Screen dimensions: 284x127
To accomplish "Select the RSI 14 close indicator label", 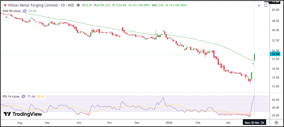I will [11, 97].
